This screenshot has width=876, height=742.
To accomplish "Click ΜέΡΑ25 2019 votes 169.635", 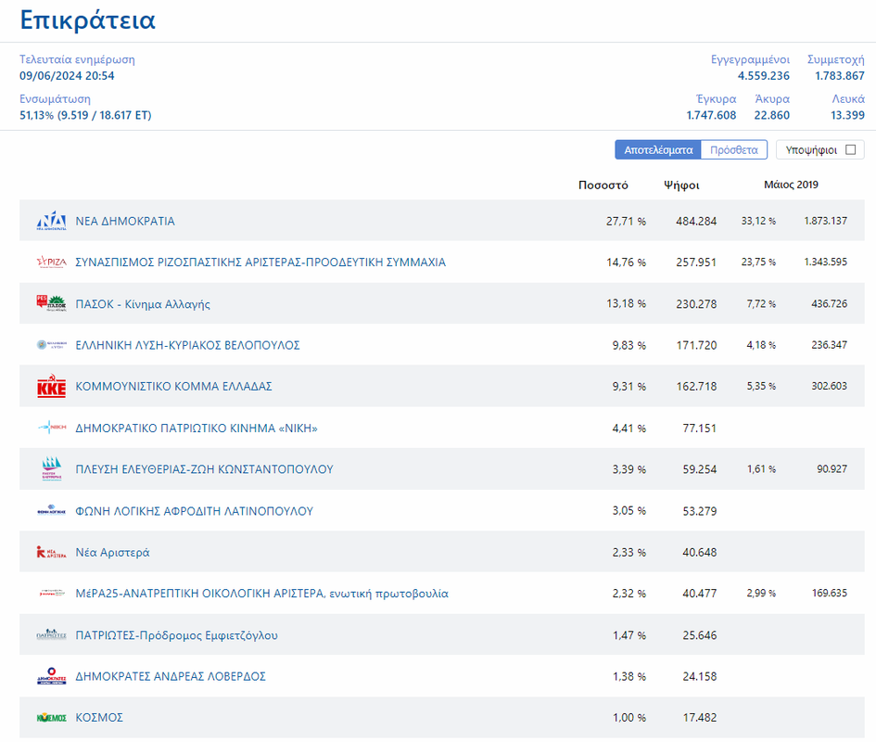I will click(x=829, y=593).
